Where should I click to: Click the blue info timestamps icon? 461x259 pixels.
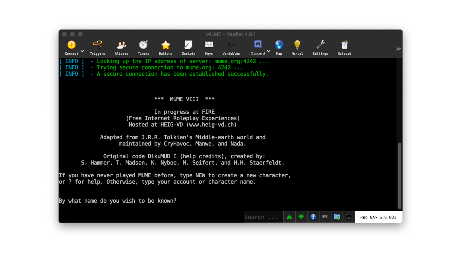313,217
